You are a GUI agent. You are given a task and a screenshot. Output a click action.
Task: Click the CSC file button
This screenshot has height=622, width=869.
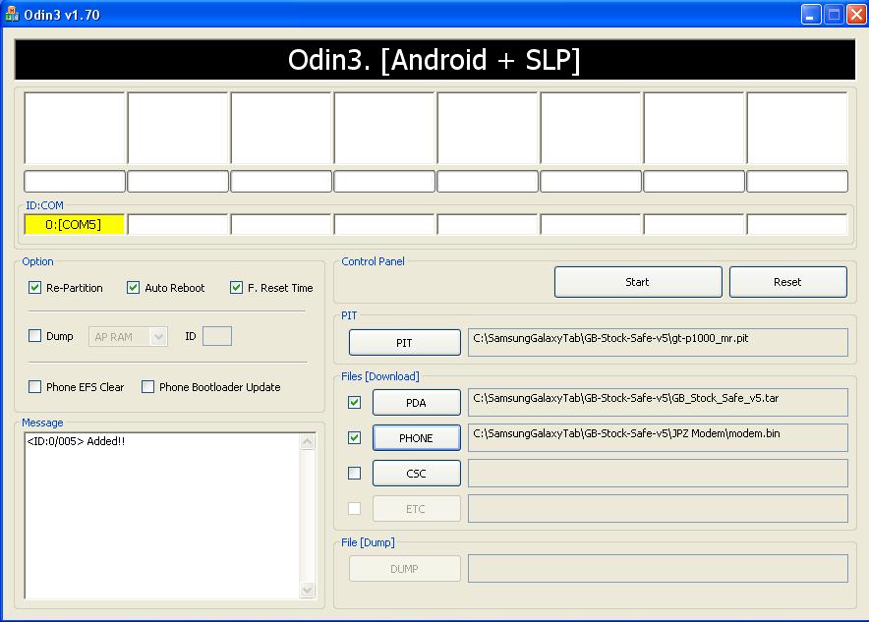[x=416, y=473]
